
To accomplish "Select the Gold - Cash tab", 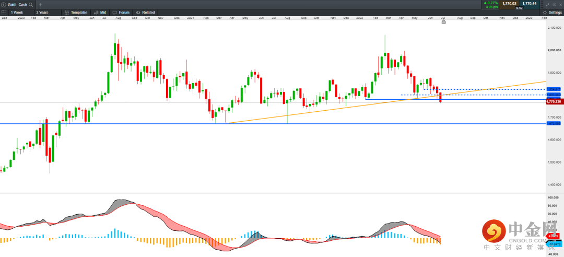I will point(16,4).
